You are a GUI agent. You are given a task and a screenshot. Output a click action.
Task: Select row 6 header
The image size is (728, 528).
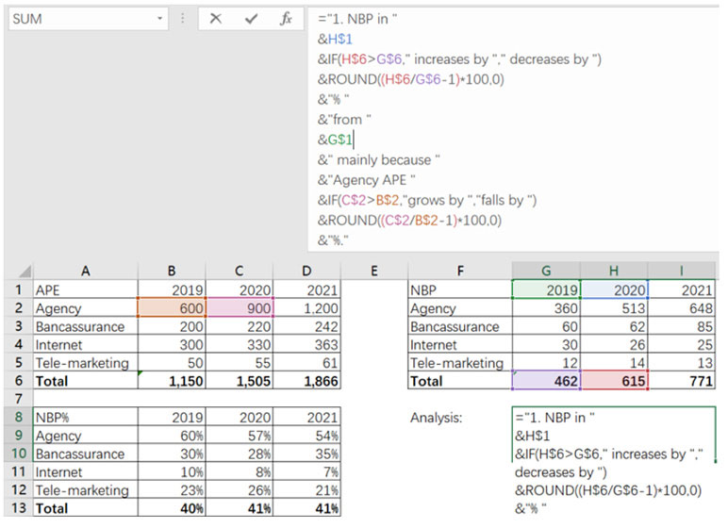[x=16, y=381]
